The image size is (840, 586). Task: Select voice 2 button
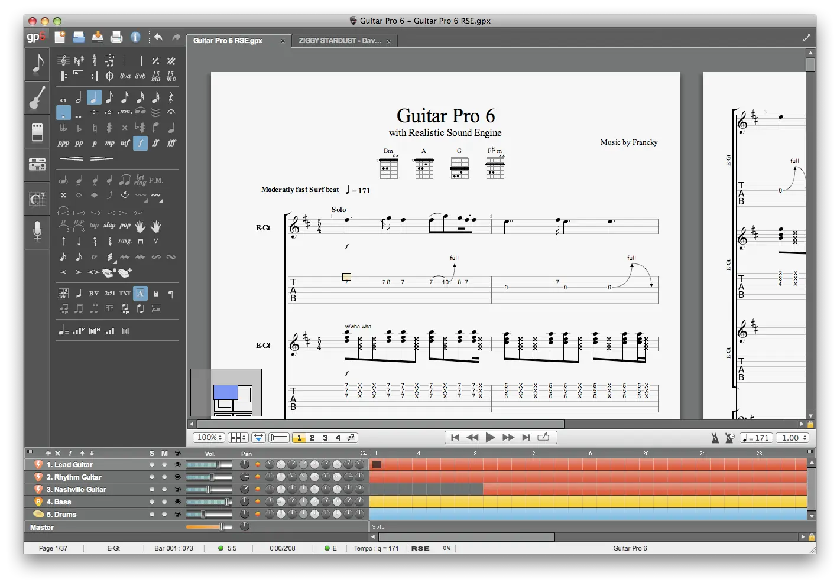(312, 438)
